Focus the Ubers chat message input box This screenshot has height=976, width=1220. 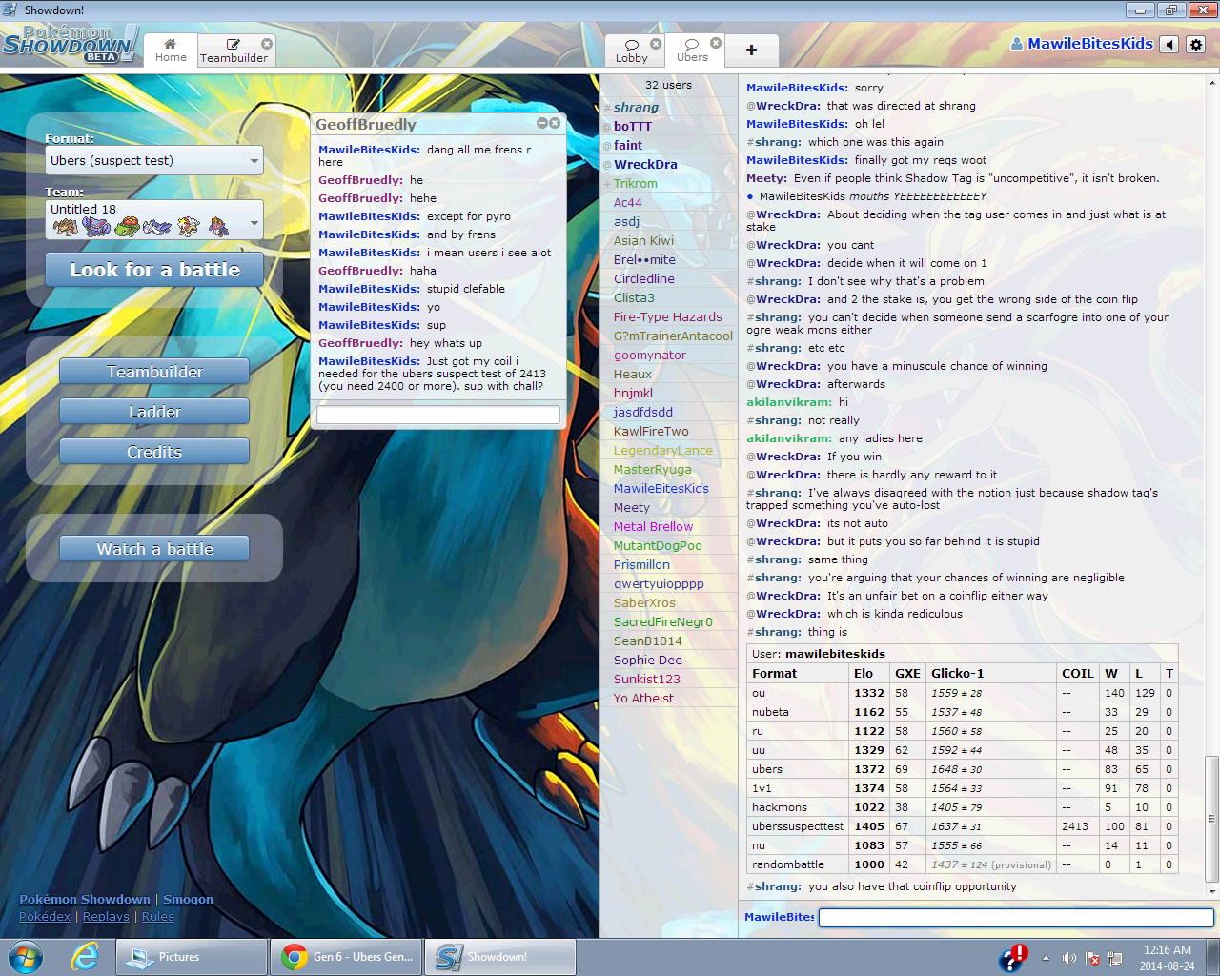[x=1015, y=917]
